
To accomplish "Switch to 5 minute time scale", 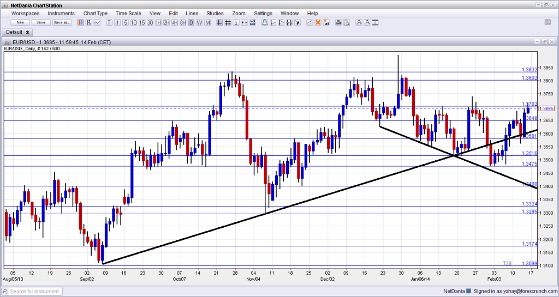I will coord(126,22).
